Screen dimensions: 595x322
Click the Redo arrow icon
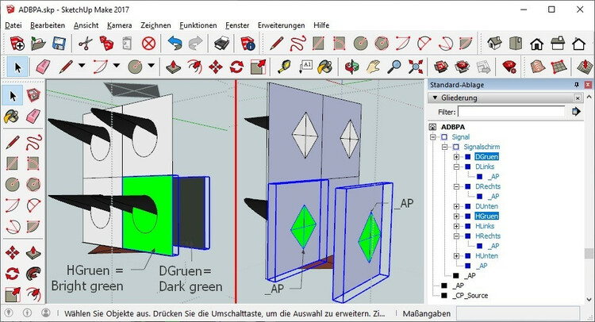coord(195,44)
